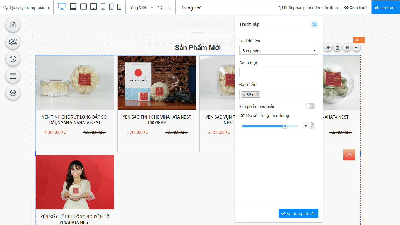Decrease items per page stepper down
Screen dimensions: 400x225
click(313, 127)
